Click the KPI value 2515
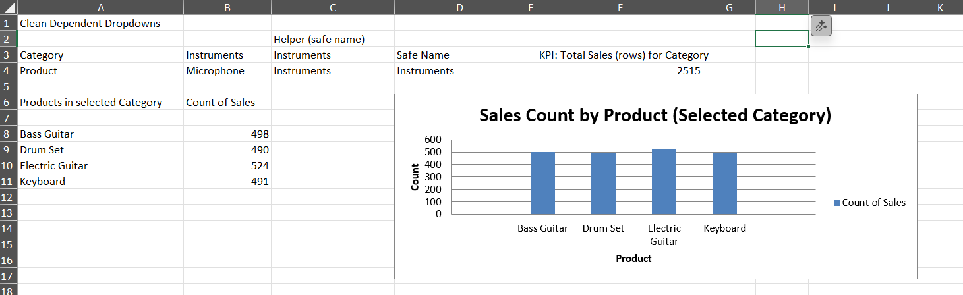This screenshot has width=963, height=295. 620,70
